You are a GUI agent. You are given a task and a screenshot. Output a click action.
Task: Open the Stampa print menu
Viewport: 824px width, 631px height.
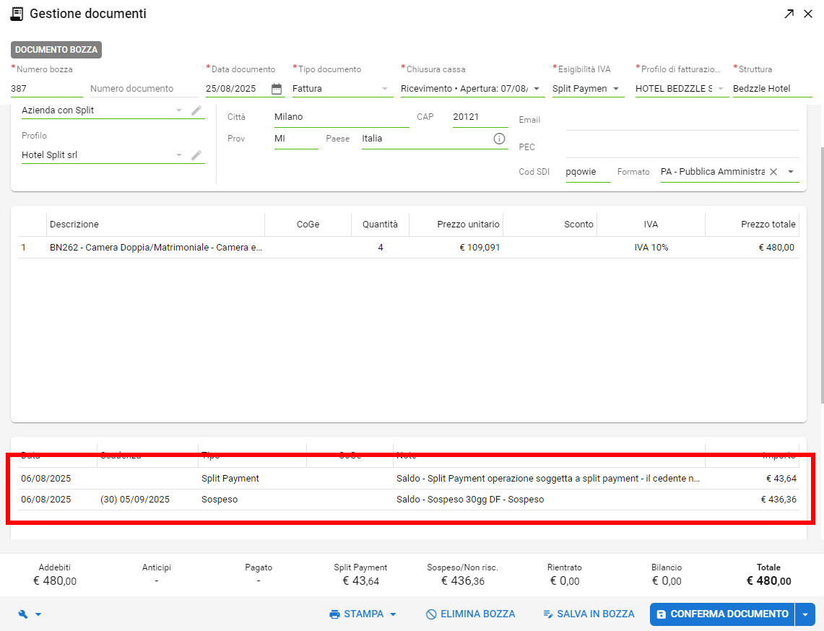(x=363, y=614)
